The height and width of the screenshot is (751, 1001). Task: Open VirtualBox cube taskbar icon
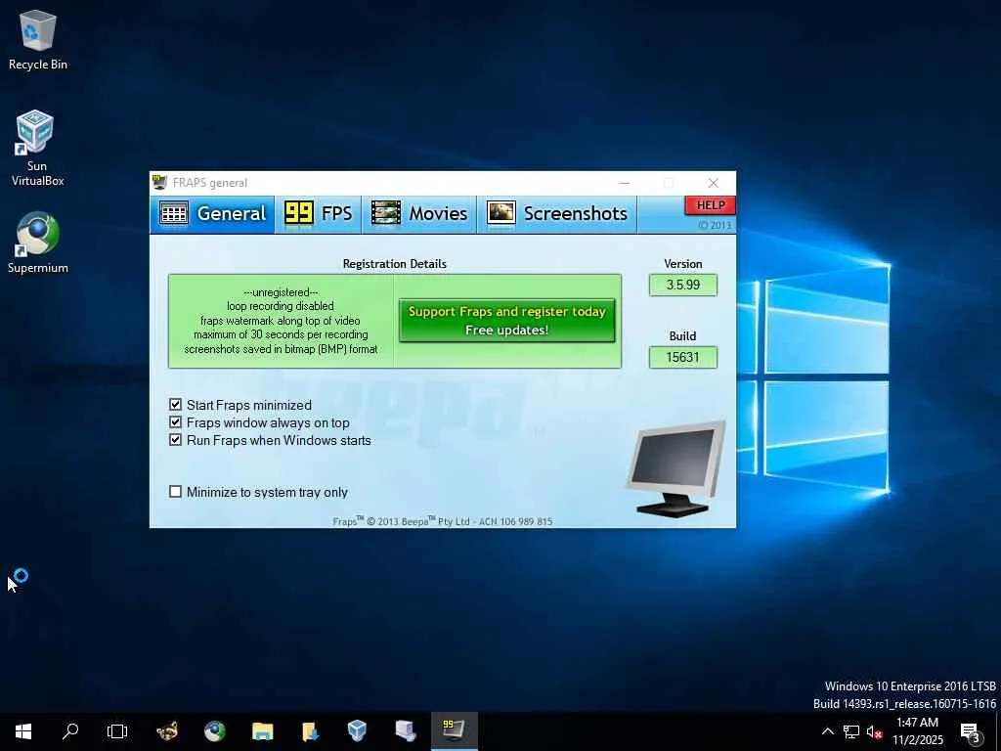pyautogui.click(x=358, y=731)
